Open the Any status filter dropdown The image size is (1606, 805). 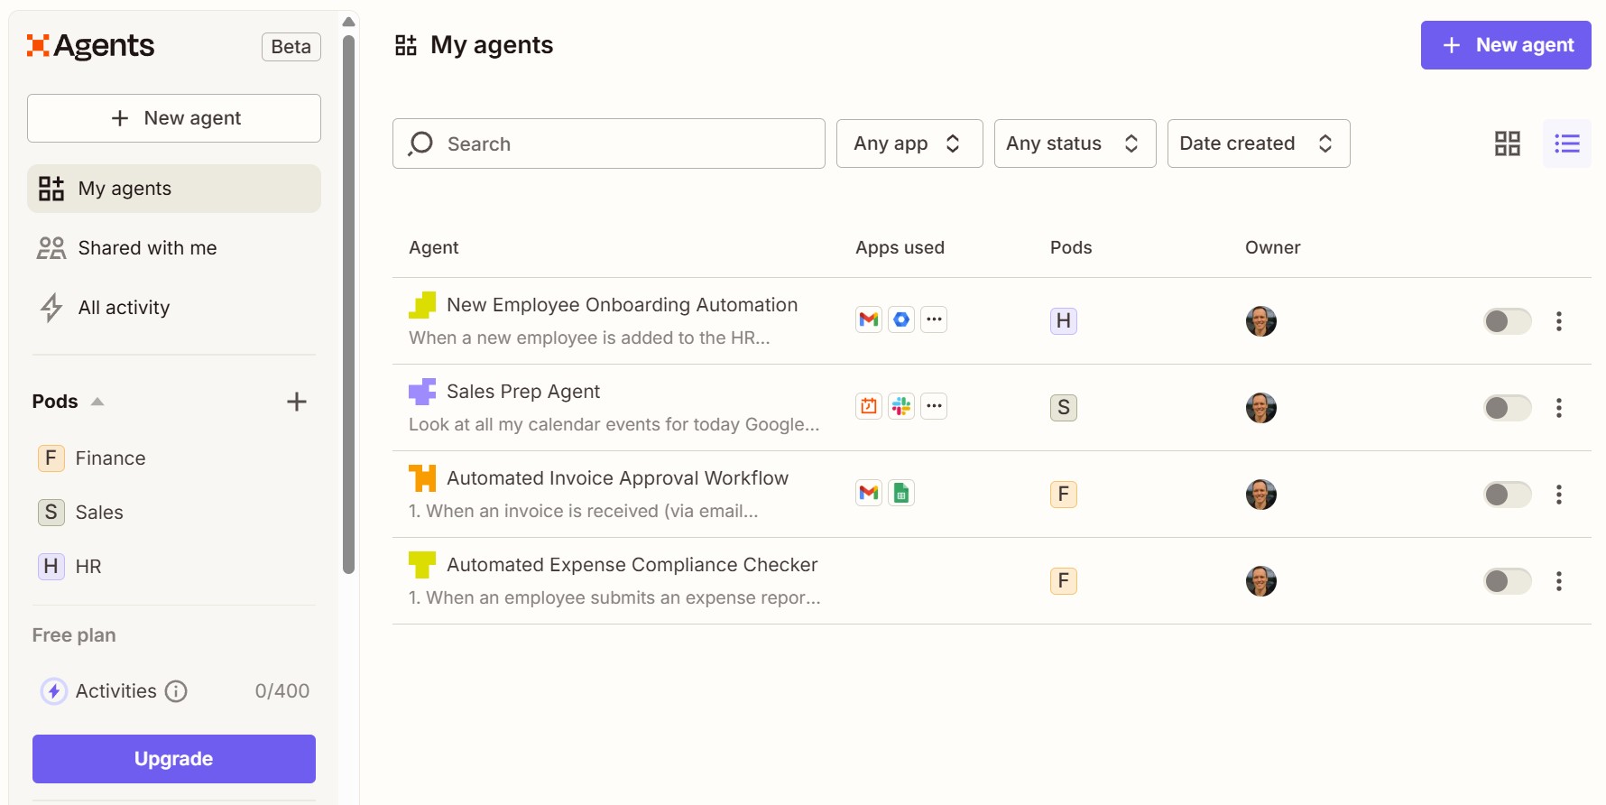(1075, 143)
